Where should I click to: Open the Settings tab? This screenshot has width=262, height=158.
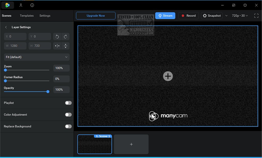[45, 16]
